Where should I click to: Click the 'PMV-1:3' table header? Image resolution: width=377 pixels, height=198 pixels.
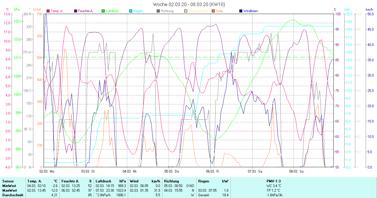tap(274, 181)
